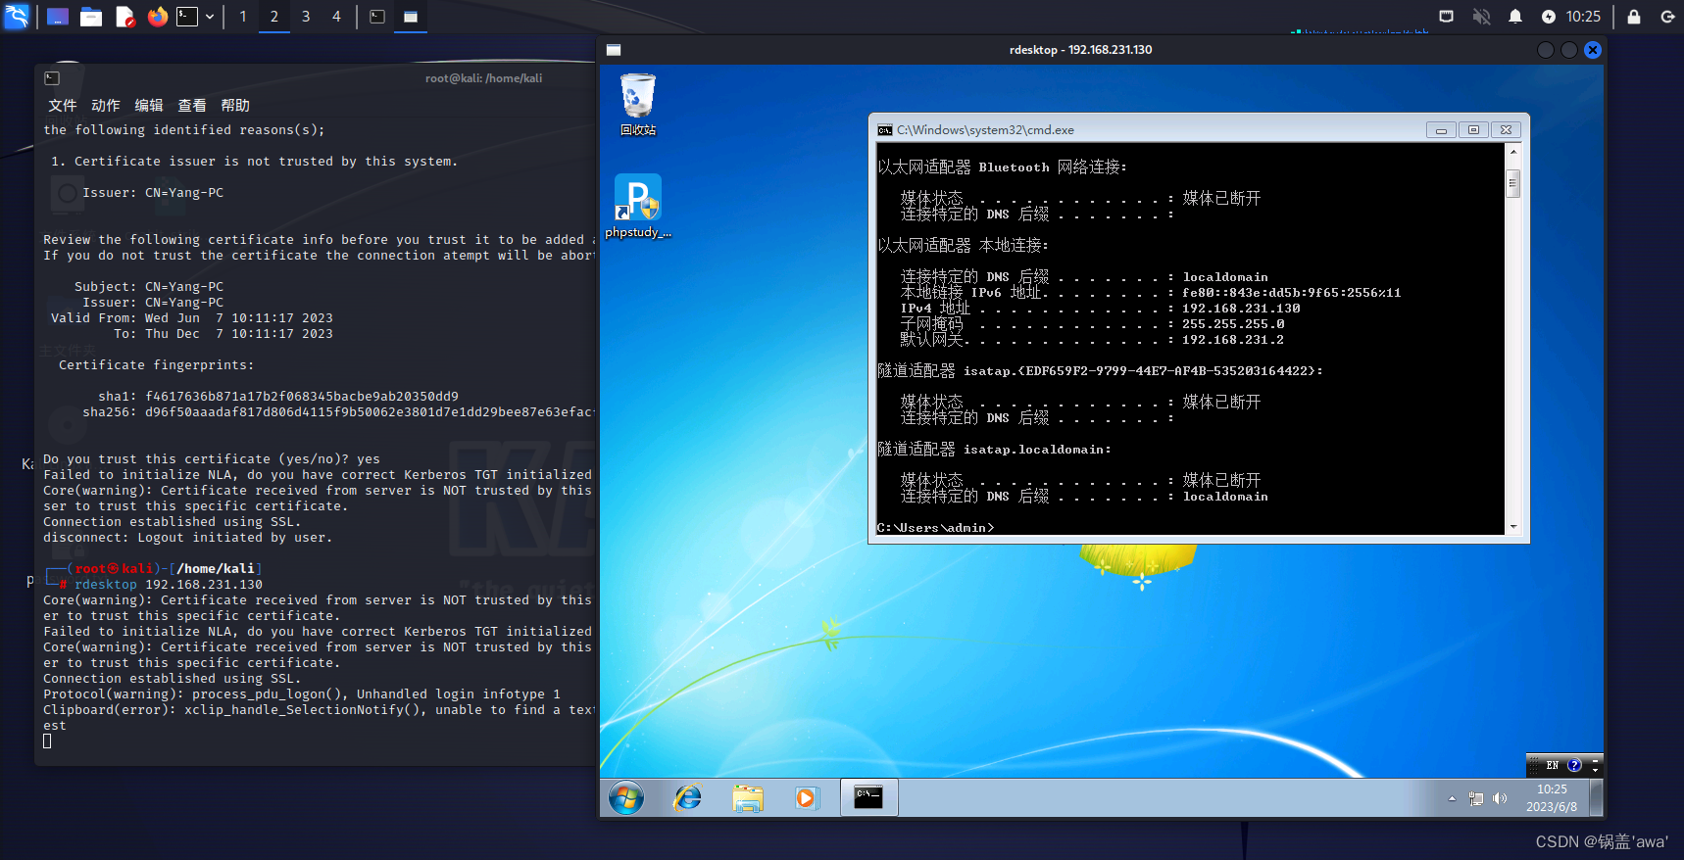Select the phpstudy desktop shortcut
Screen dimensions: 1684x860
(637, 206)
